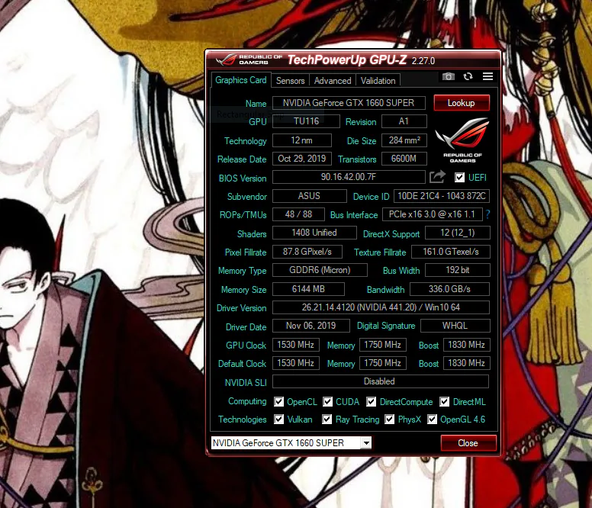Click the Default Clock row Memory 1750 MHz value
This screenshot has width=592, height=508.
tap(383, 363)
